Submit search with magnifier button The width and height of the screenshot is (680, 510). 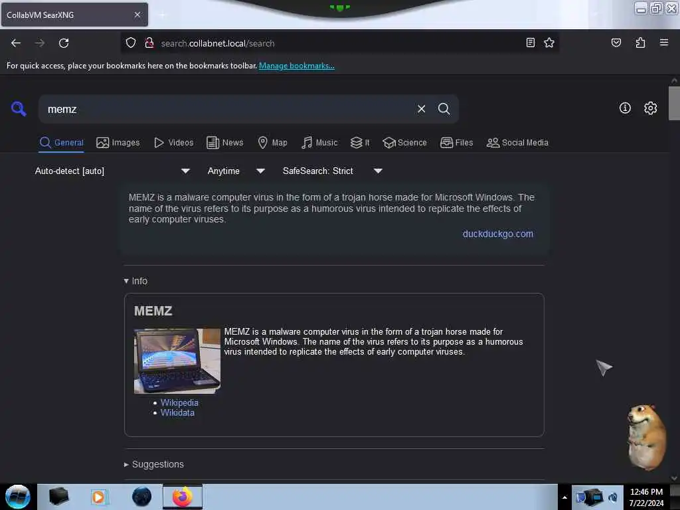point(444,109)
